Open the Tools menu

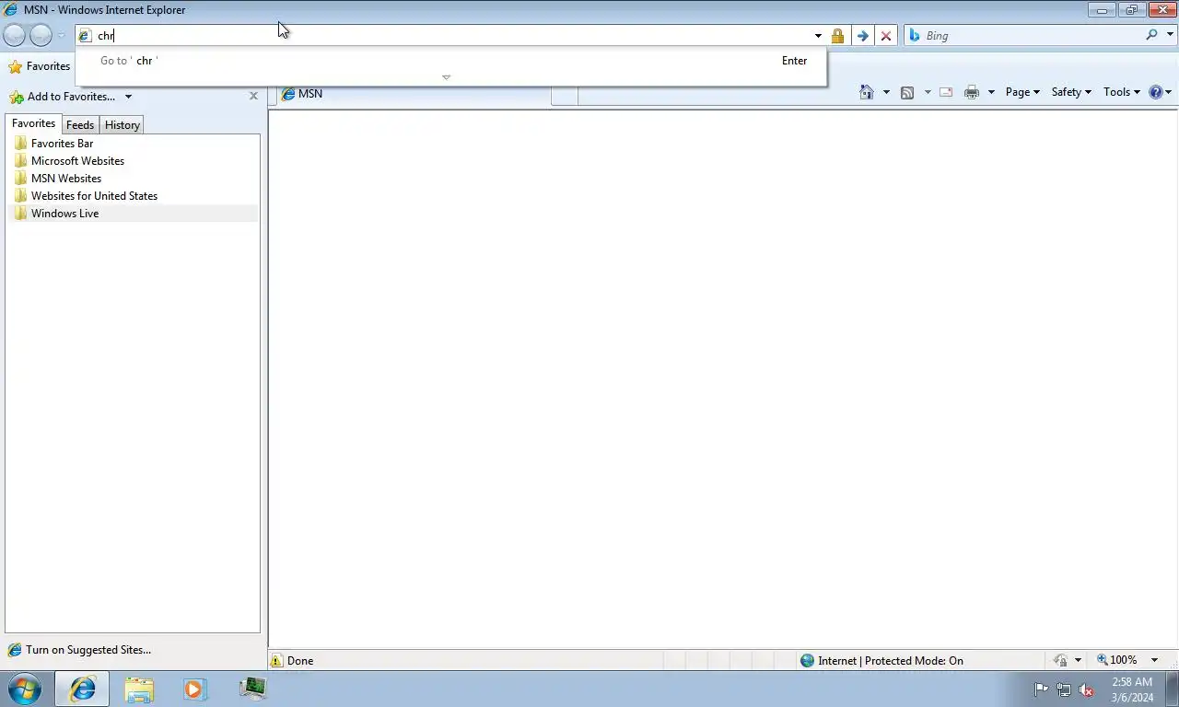coord(1122,92)
